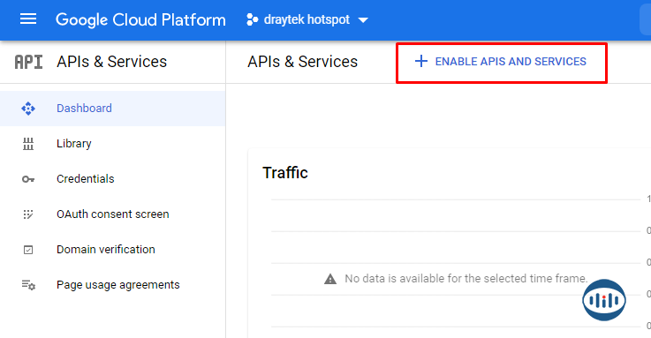The image size is (651, 338).
Task: Click the Page usage agreements settings icon
Action: (x=28, y=285)
